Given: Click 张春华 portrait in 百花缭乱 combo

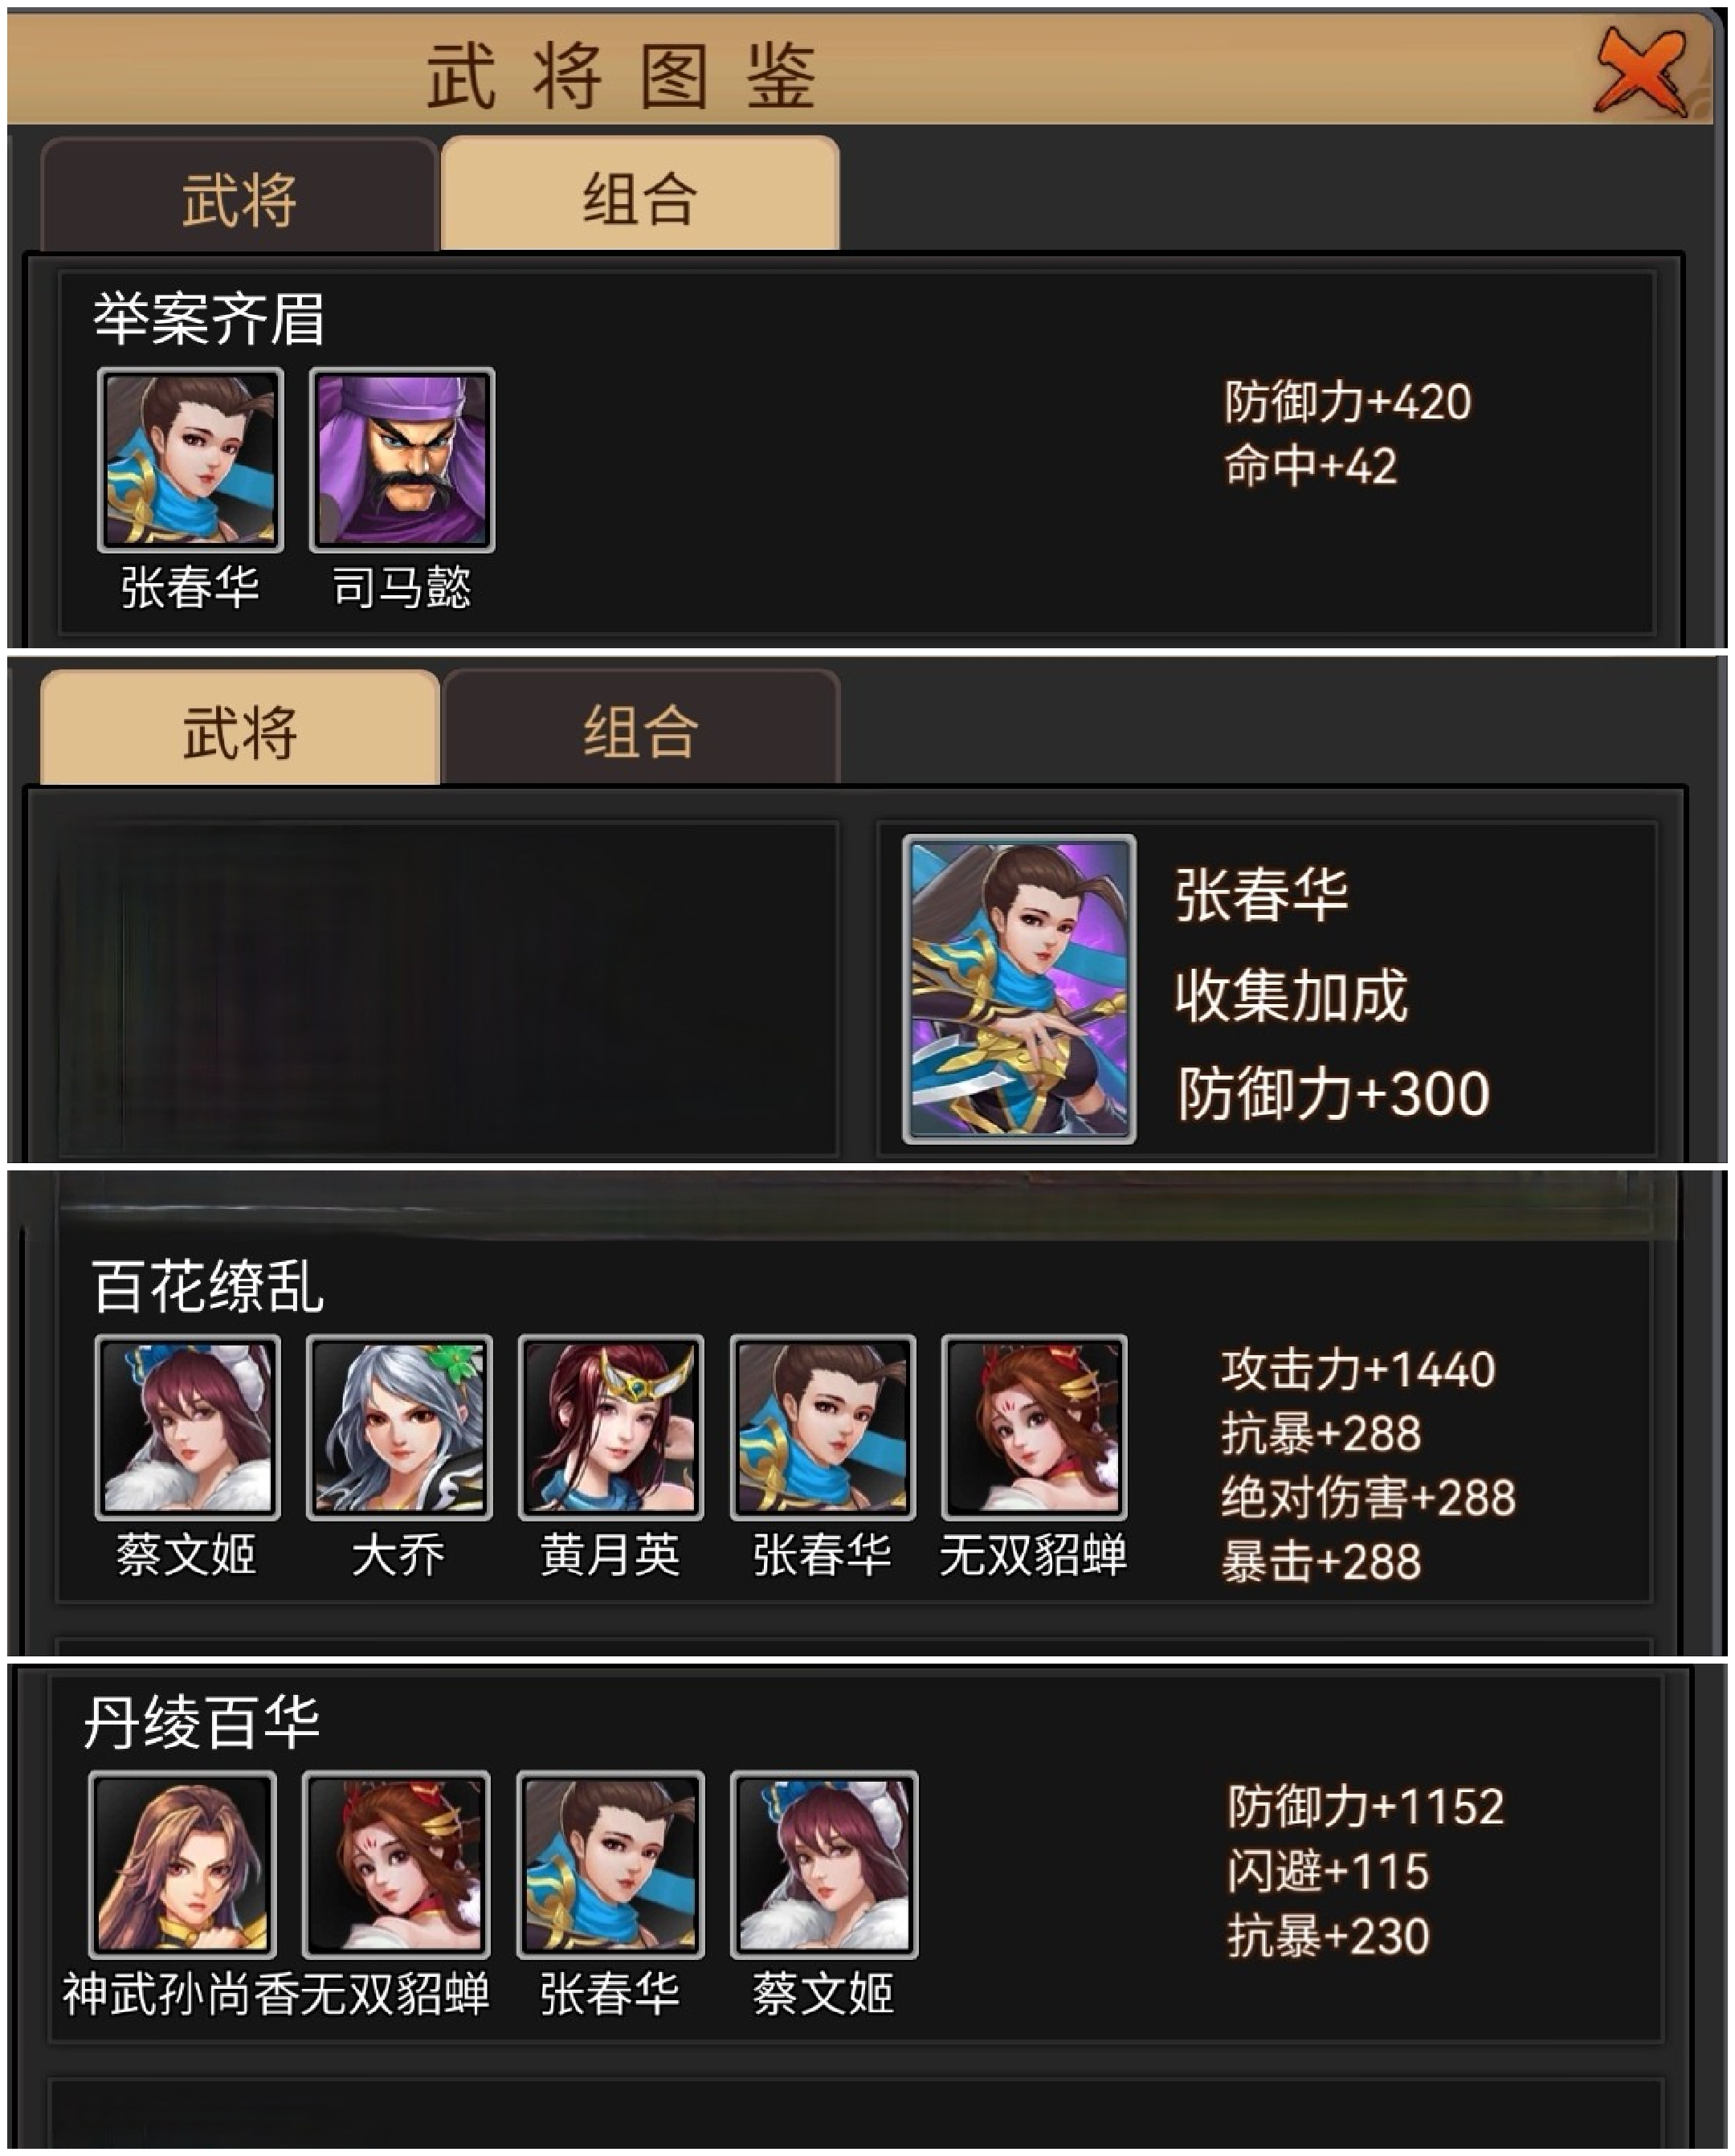Looking at the screenshot, I should click(822, 1427).
